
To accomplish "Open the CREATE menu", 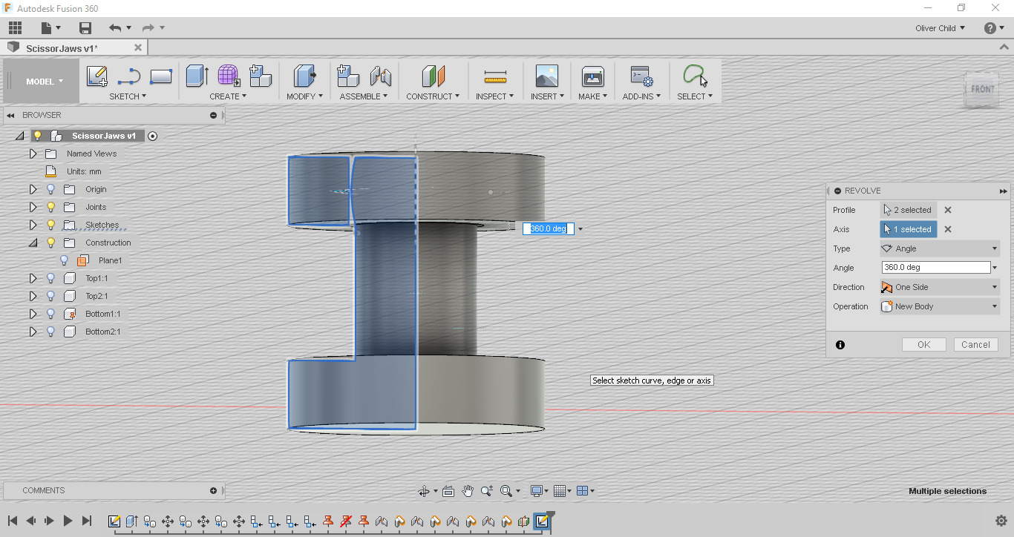I will tap(228, 96).
